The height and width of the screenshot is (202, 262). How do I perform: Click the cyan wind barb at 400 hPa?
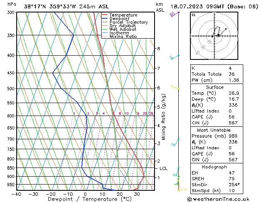pos(175,57)
